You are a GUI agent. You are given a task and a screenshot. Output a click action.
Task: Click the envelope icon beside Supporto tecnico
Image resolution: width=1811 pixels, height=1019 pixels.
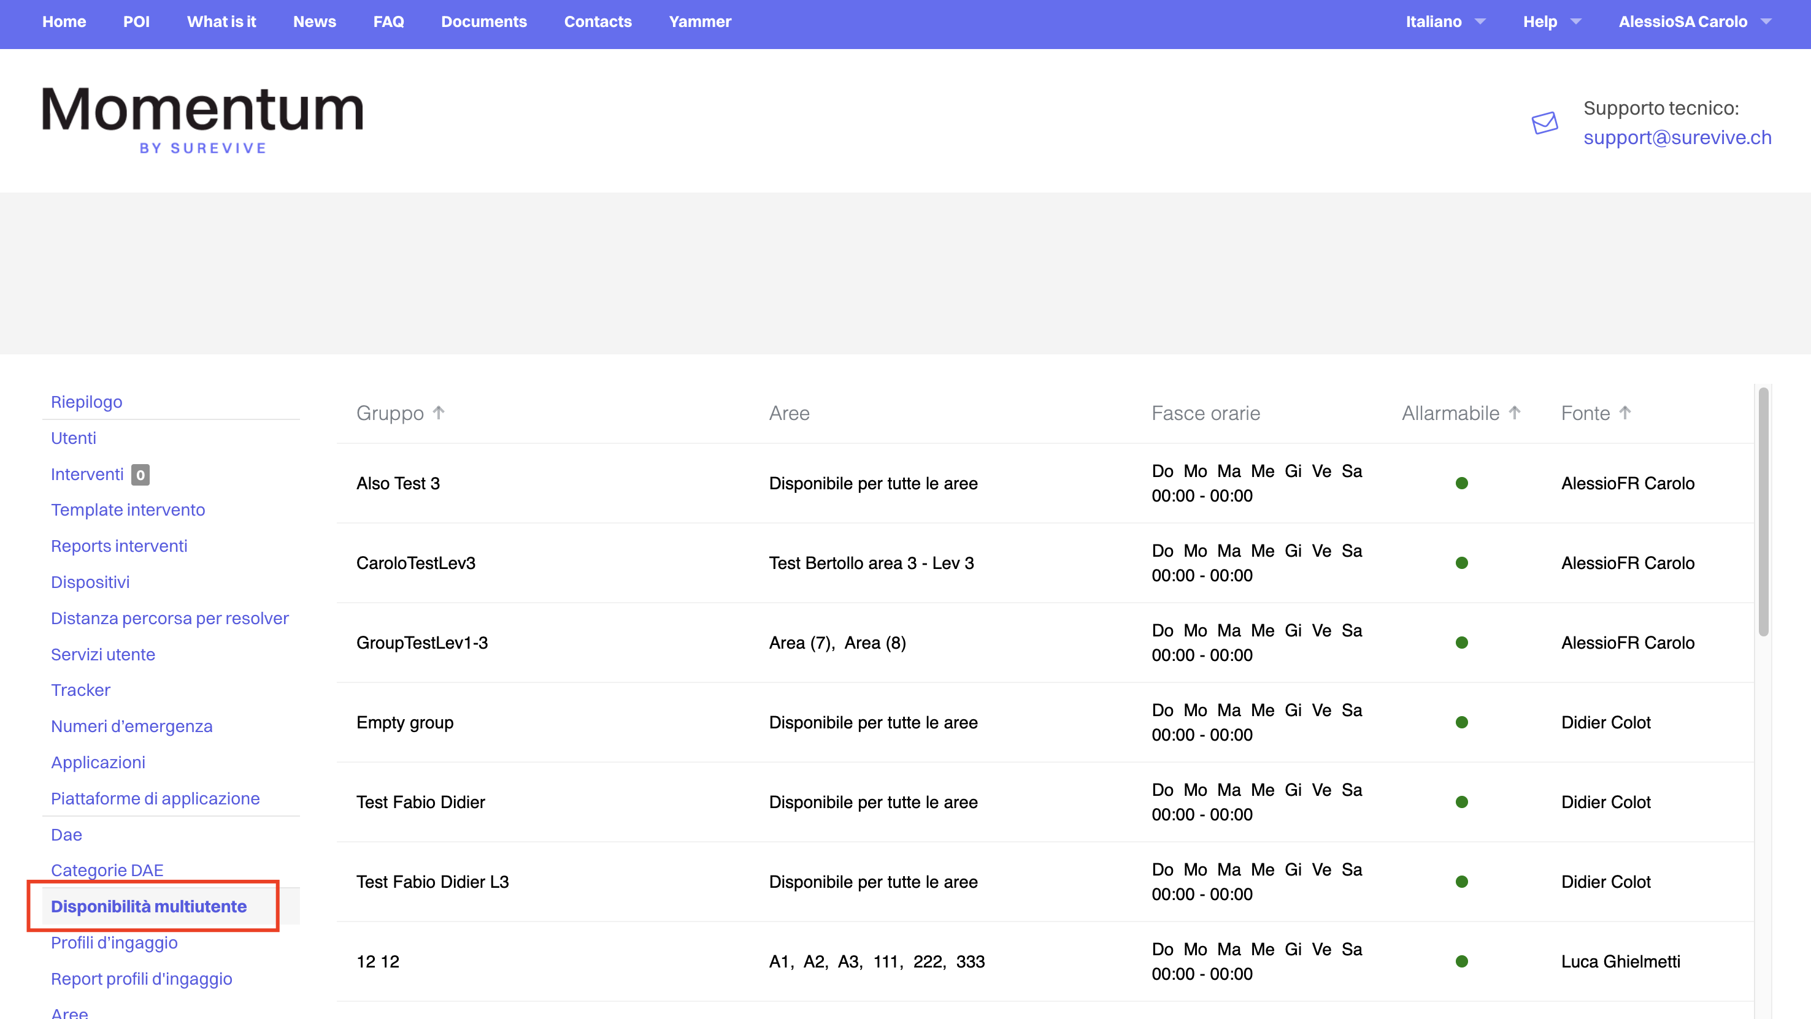click(x=1544, y=124)
